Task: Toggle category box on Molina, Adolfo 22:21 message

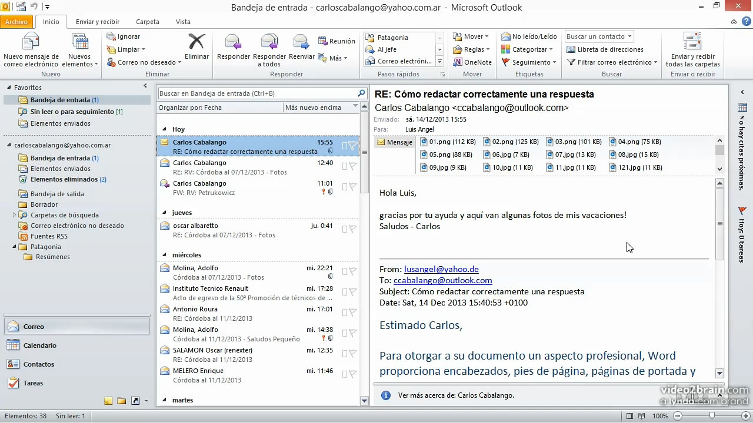Action: (x=345, y=272)
